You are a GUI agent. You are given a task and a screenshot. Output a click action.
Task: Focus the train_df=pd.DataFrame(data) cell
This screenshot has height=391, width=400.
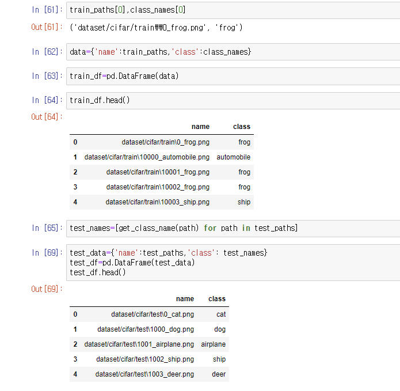click(x=233, y=76)
